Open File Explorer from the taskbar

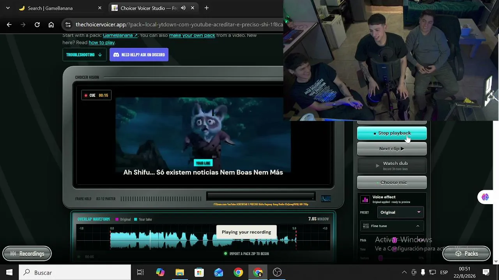tap(180, 272)
